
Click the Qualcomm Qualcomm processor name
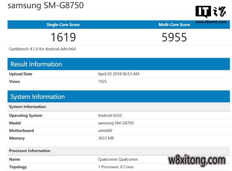[x=118, y=159]
